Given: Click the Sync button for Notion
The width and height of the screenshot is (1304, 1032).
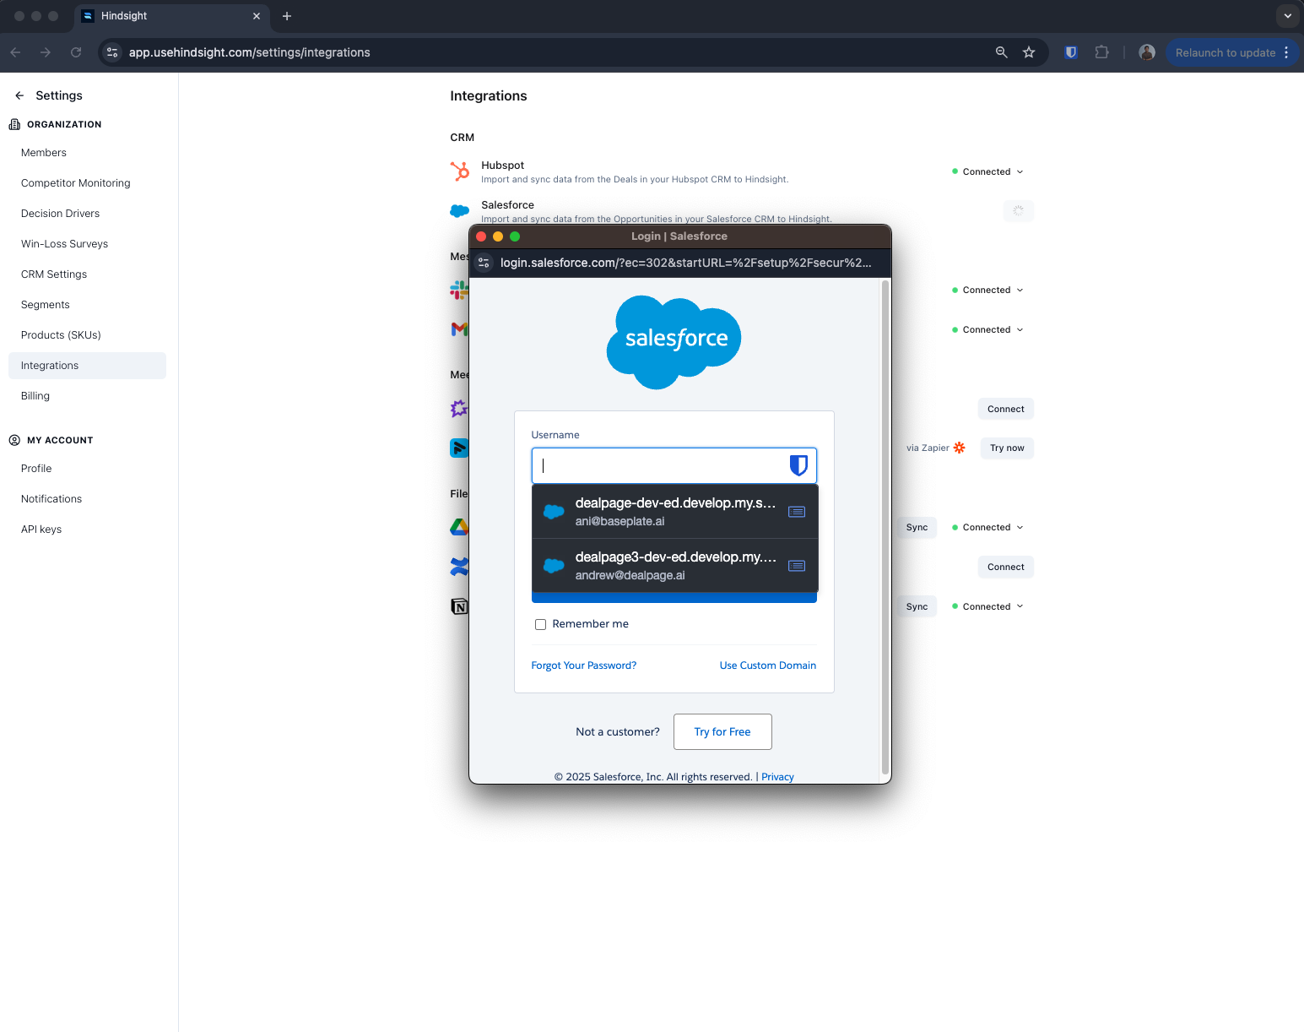Looking at the screenshot, I should pyautogui.click(x=917, y=606).
